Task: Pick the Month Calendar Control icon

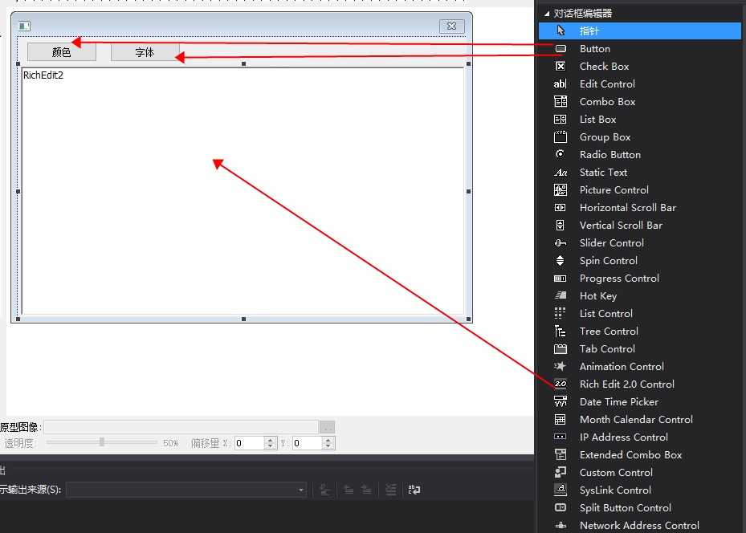Action: point(561,419)
